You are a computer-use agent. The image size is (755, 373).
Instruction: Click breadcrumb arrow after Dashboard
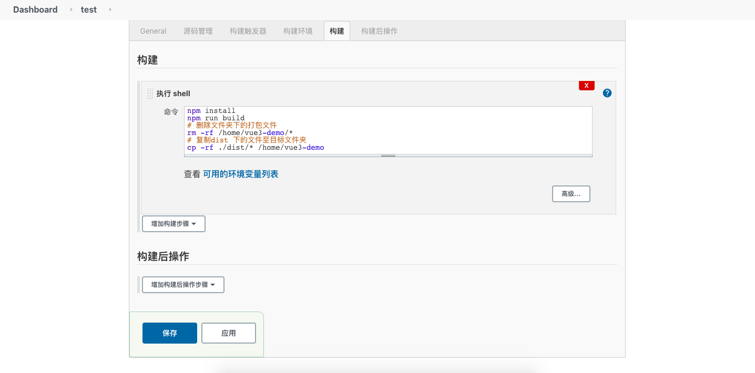point(72,9)
